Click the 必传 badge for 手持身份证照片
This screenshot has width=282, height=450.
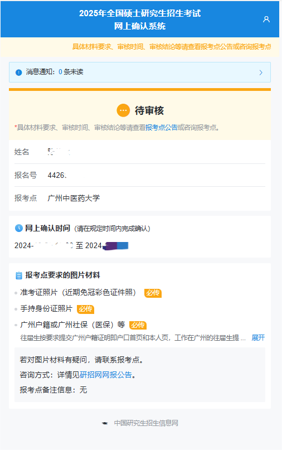pos(85,309)
